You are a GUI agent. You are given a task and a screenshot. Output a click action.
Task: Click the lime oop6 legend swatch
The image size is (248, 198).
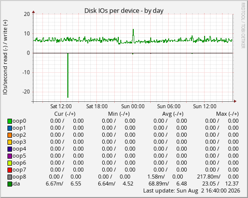(9, 163)
